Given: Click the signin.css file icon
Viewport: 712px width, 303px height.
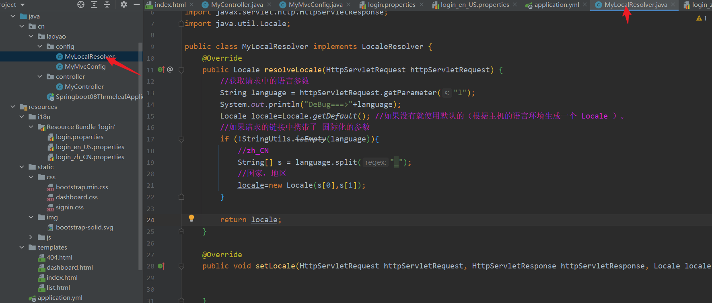Looking at the screenshot, I should 51,207.
